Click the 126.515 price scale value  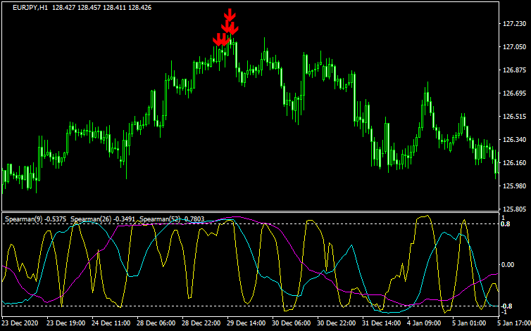[513, 117]
